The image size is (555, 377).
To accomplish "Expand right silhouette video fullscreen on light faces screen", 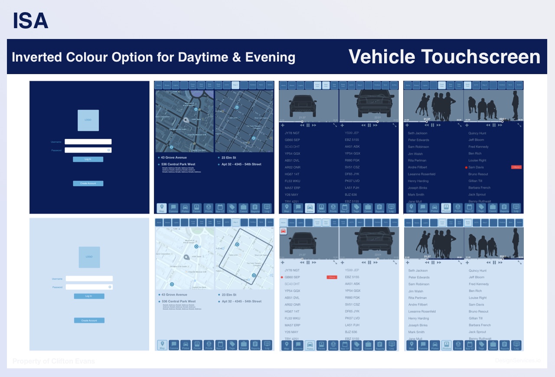I will tap(519, 263).
